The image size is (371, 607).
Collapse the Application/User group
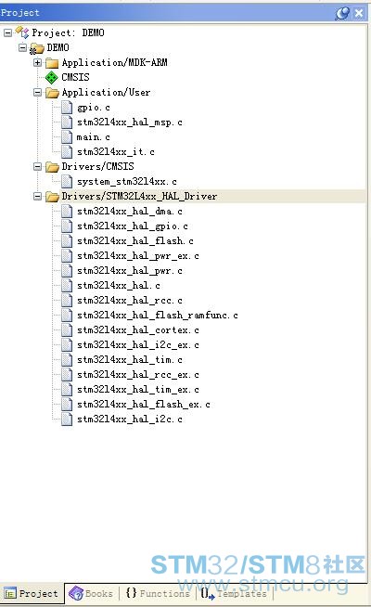tap(37, 92)
